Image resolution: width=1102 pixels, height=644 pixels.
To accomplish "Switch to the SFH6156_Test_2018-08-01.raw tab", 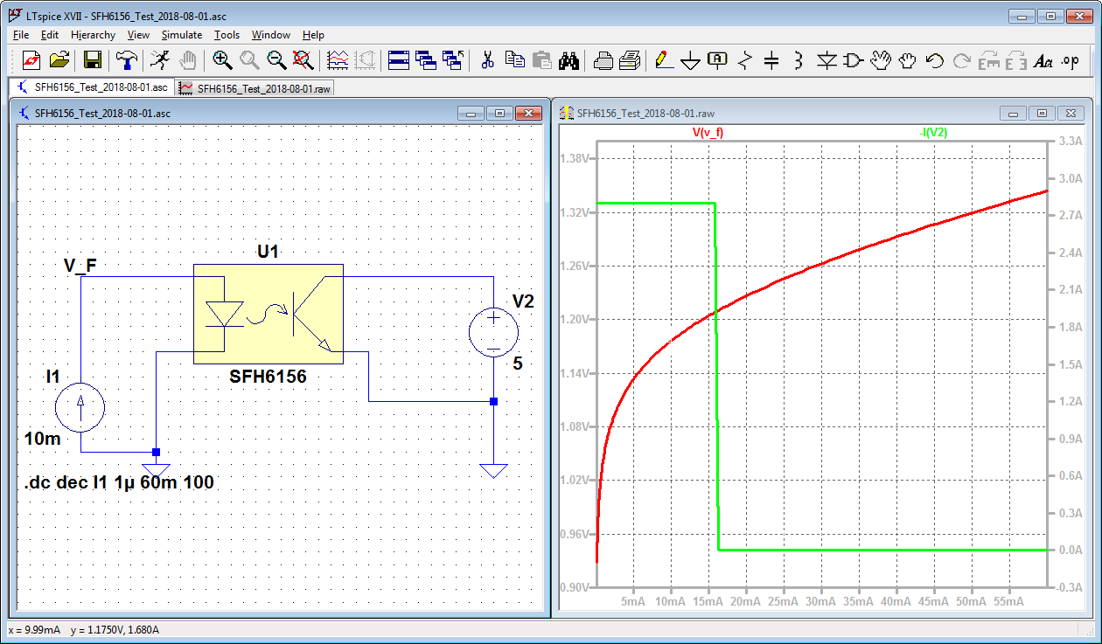I will pyautogui.click(x=255, y=88).
